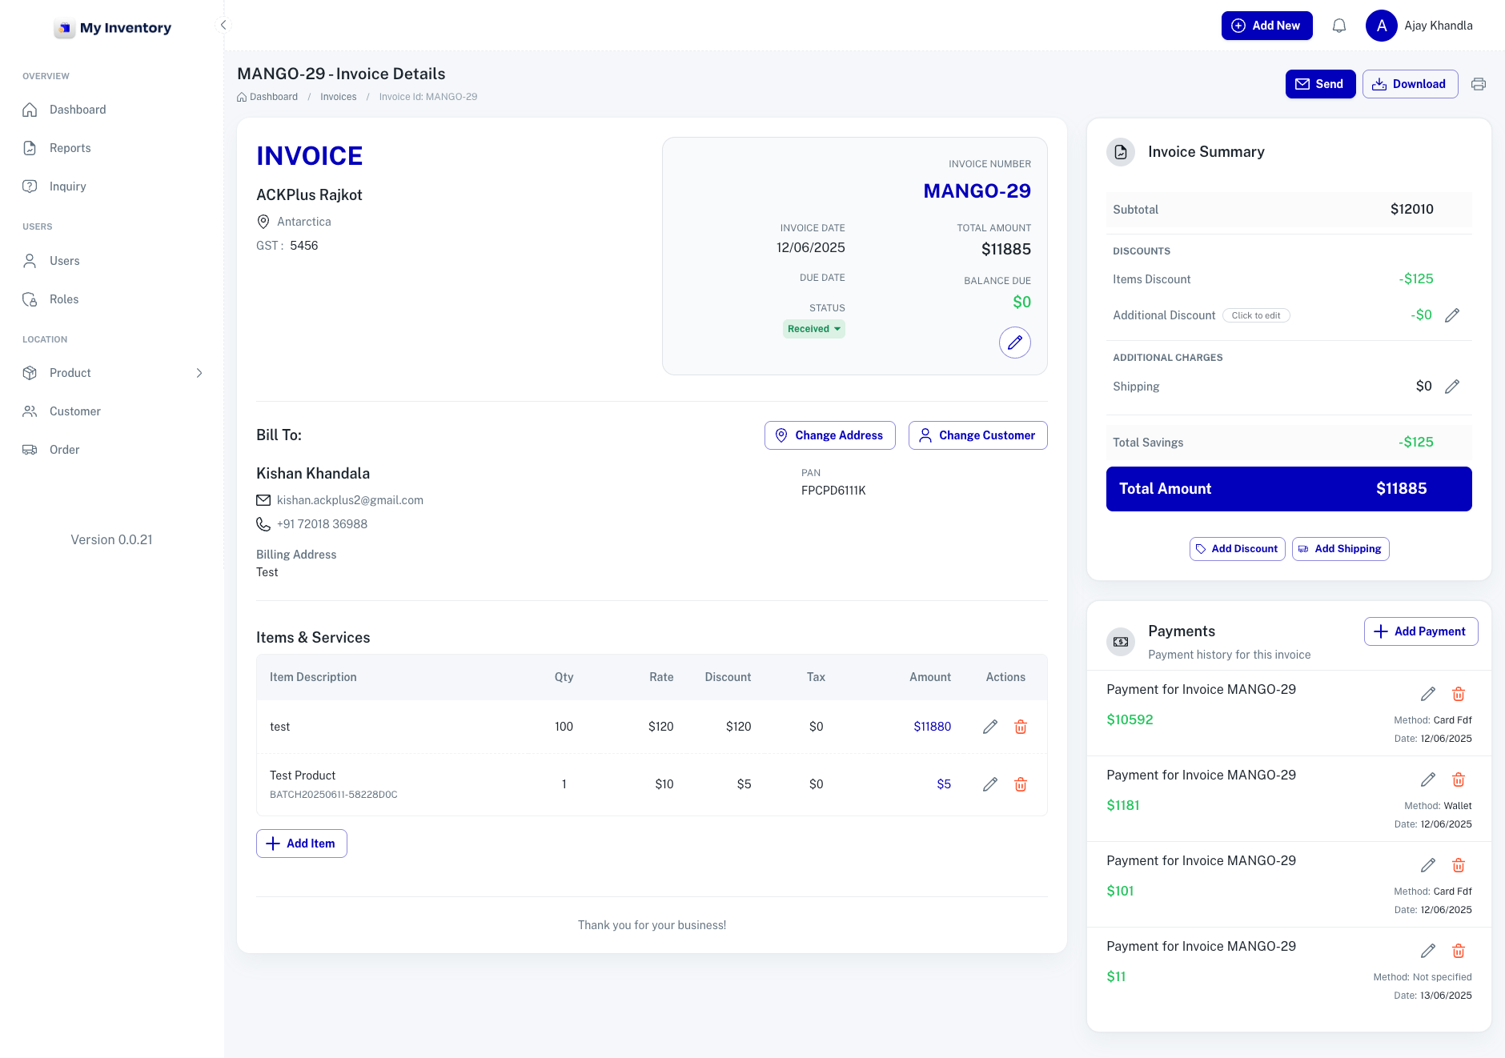Delete the $11 payment entry
The height and width of the screenshot is (1058, 1505).
1458,951
